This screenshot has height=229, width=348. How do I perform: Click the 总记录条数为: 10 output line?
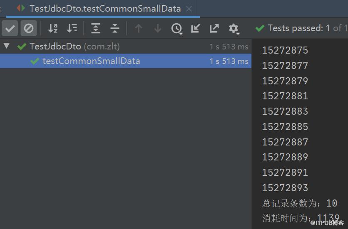coord(300,203)
